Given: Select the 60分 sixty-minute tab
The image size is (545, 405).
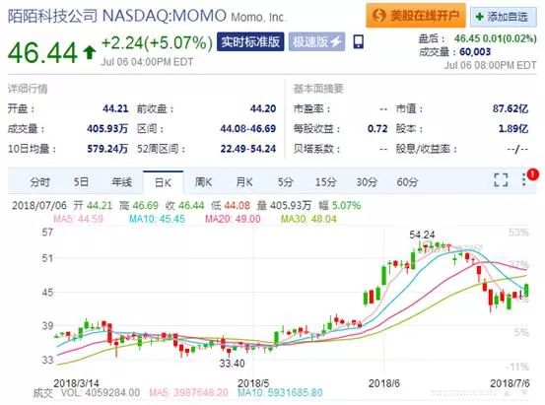Looking at the screenshot, I should (407, 182).
